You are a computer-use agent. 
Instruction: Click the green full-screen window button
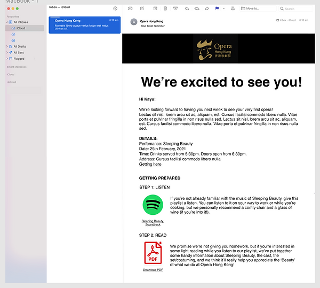pyautogui.click(x=18, y=9)
